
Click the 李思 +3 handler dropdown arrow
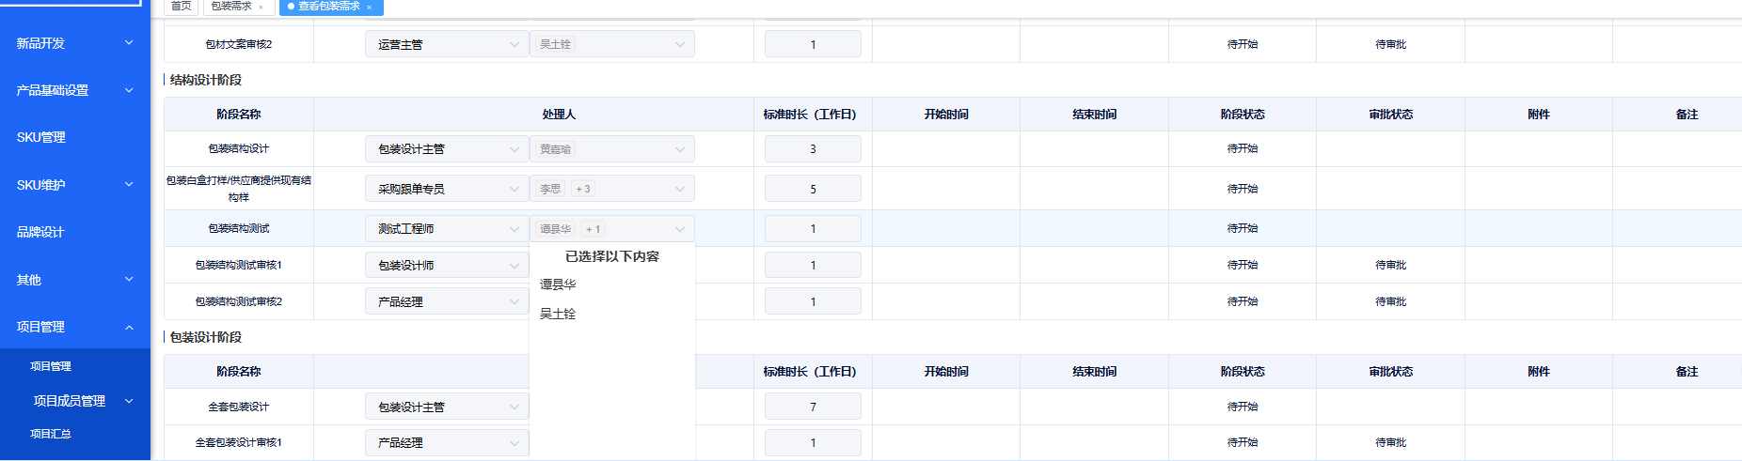click(x=680, y=189)
